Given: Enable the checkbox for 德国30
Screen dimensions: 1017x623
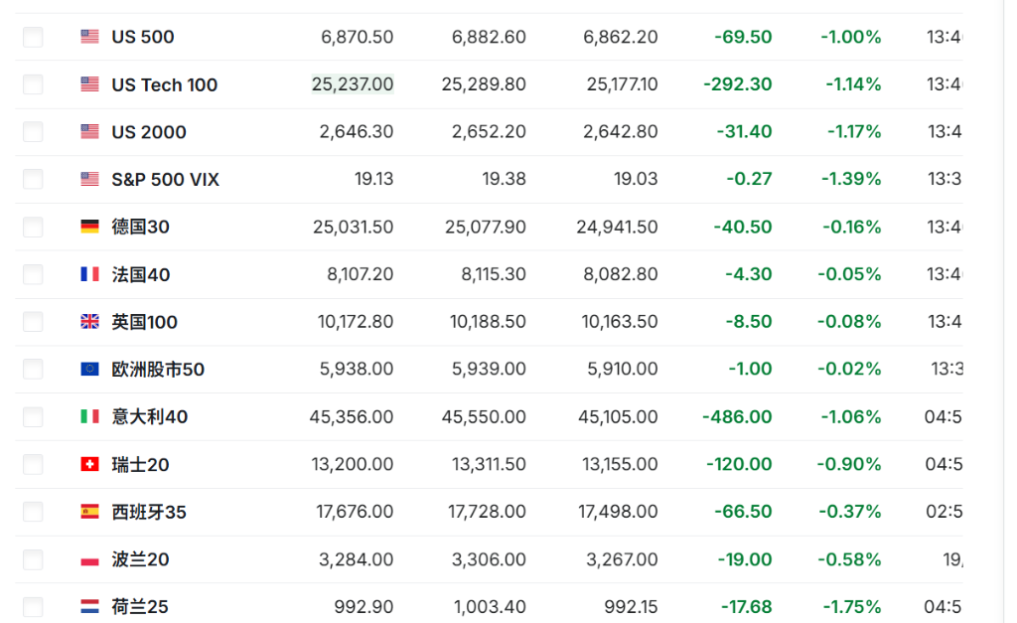Looking at the screenshot, I should tap(33, 227).
